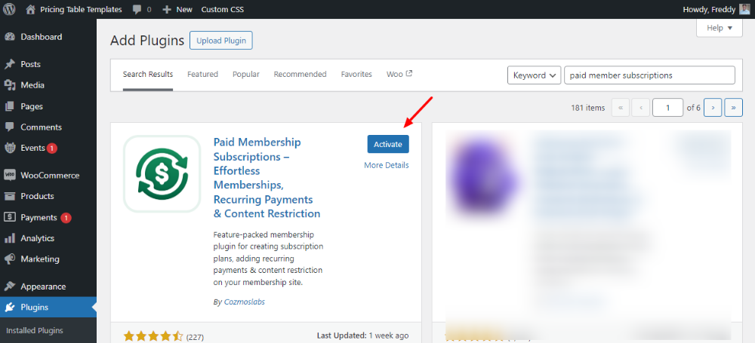This screenshot has width=755, height=343.
Task: Open the Woo external link tab
Action: [399, 74]
